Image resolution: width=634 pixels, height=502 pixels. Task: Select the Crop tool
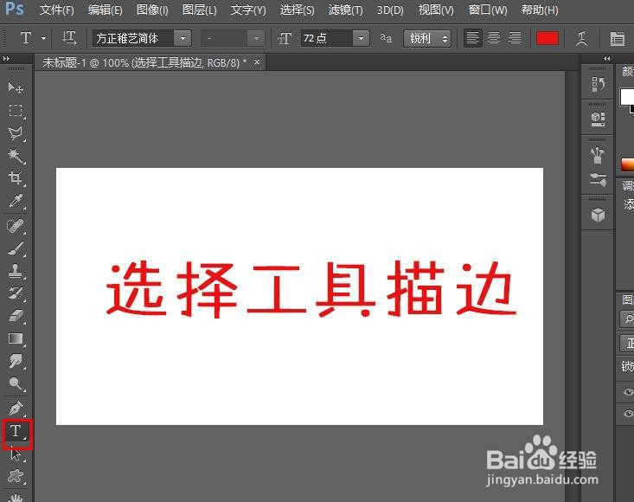pos(16,178)
